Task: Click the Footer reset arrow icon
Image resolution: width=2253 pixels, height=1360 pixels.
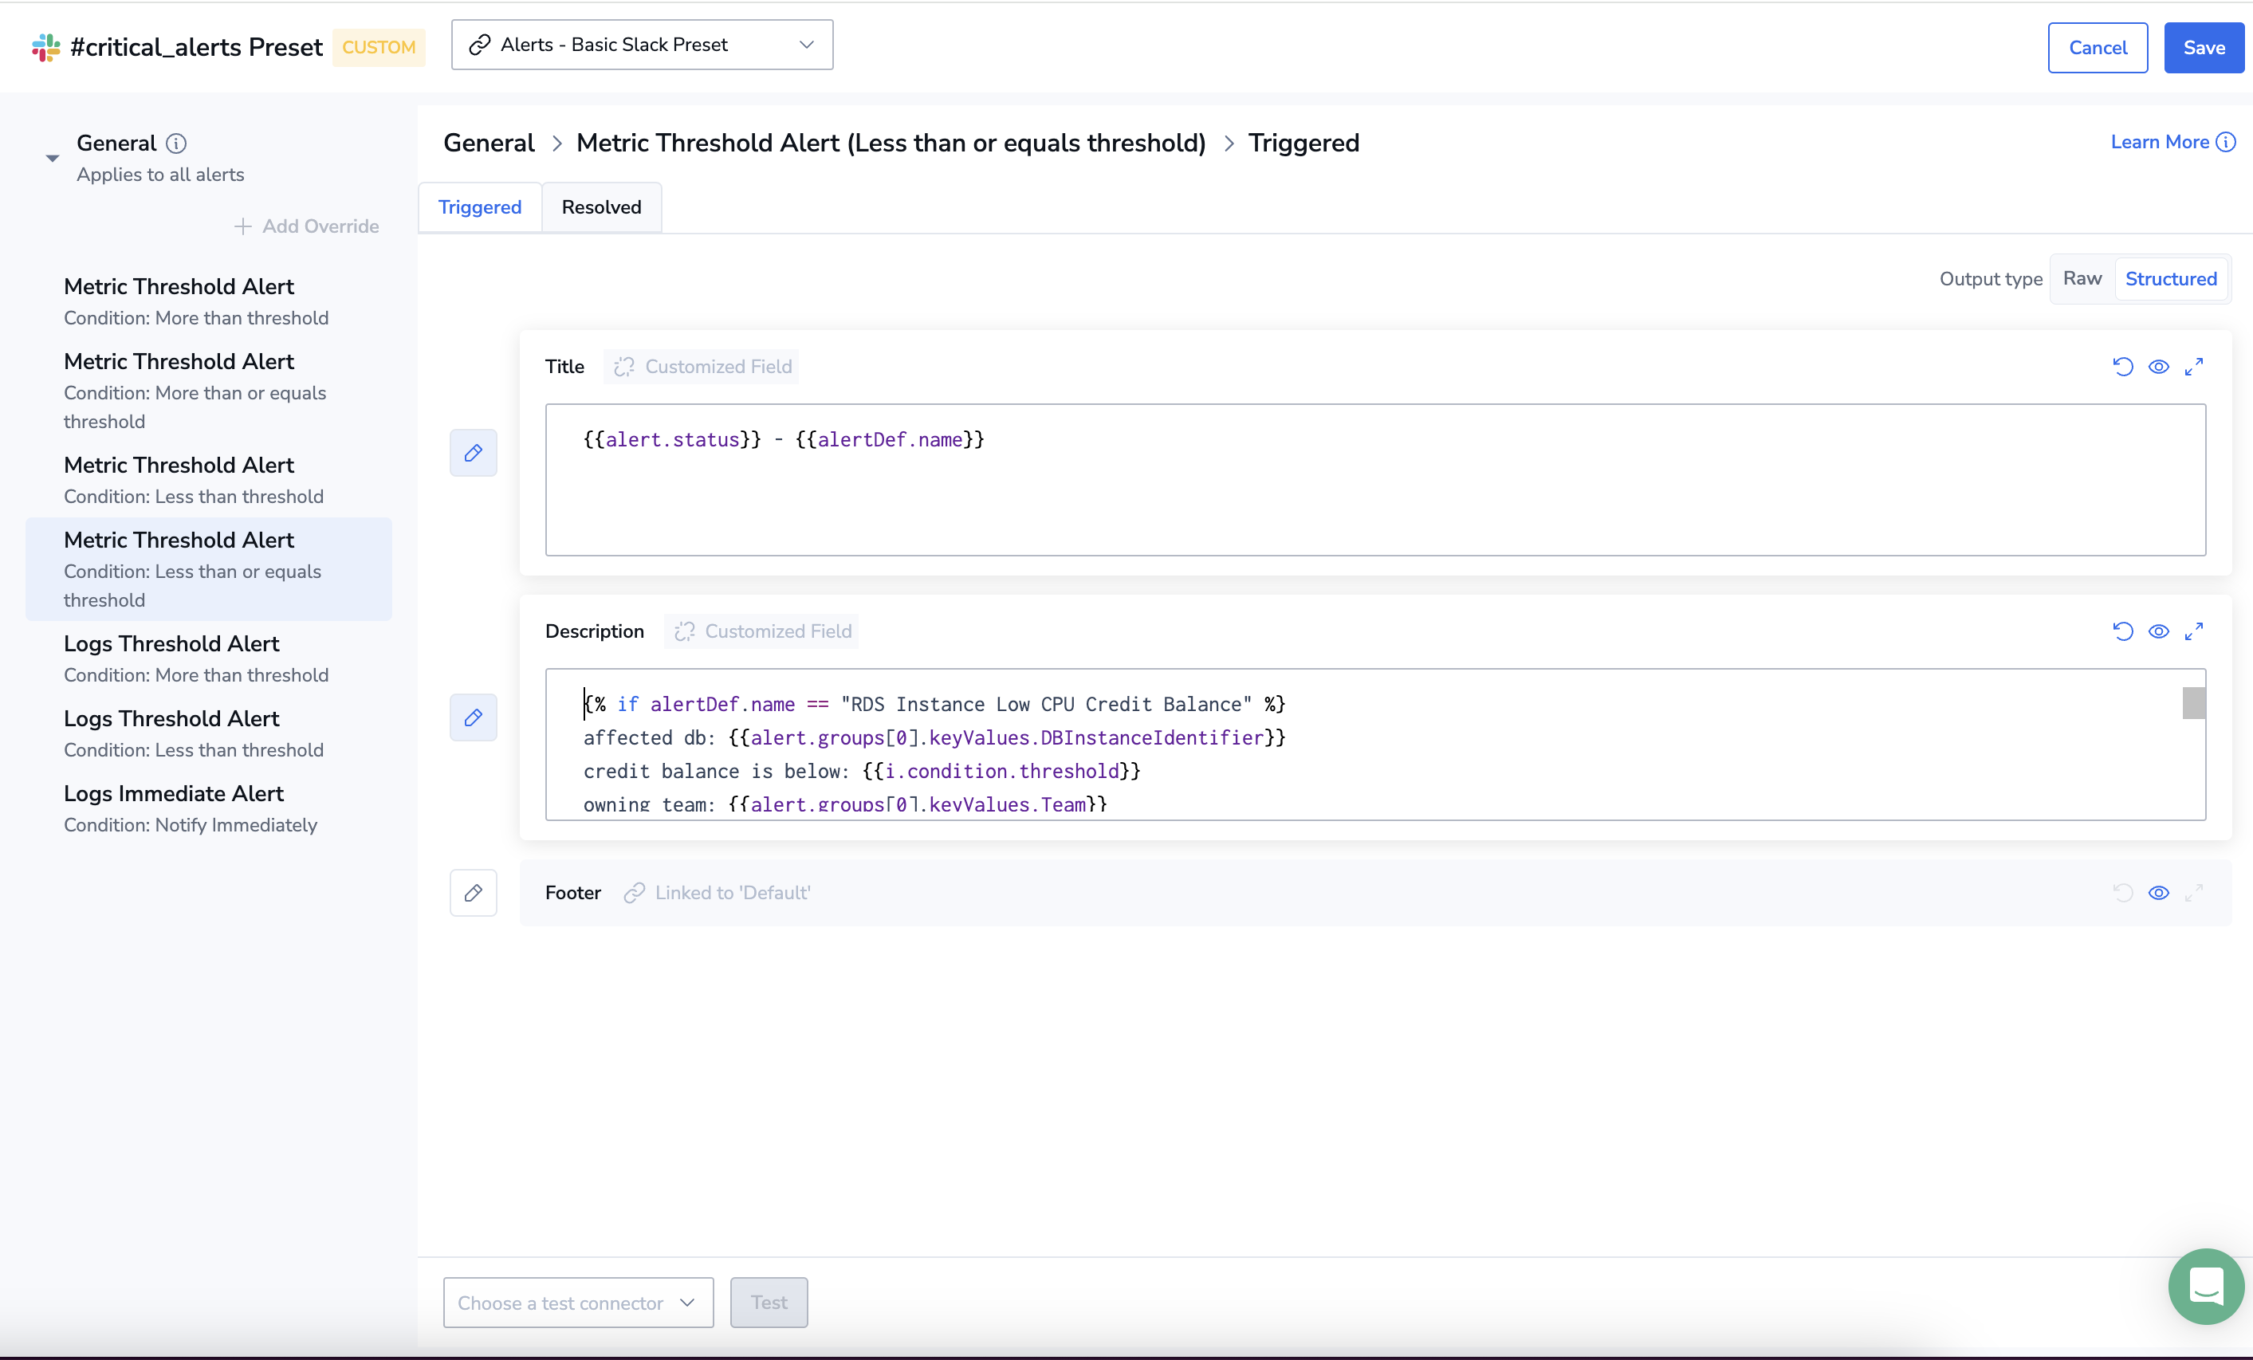Action: pos(2123,893)
